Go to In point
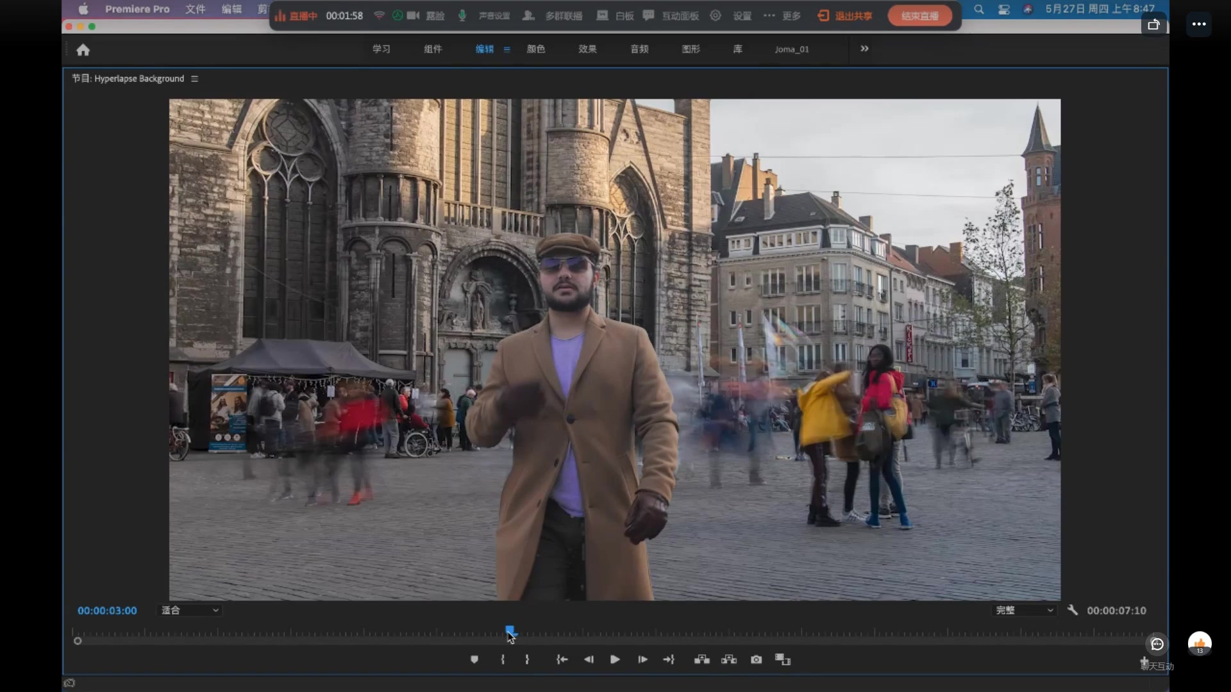This screenshot has width=1231, height=692. (x=562, y=659)
